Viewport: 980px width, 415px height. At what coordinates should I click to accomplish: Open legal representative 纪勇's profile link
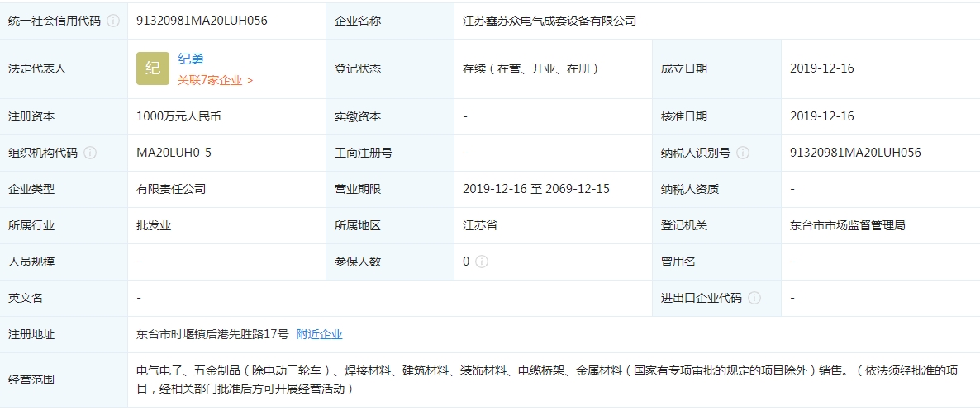191,59
